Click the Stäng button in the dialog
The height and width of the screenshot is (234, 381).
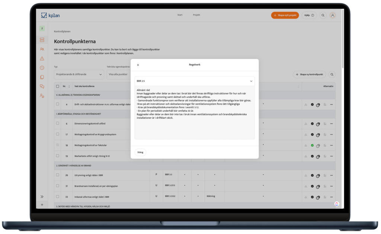pyautogui.click(x=140, y=152)
